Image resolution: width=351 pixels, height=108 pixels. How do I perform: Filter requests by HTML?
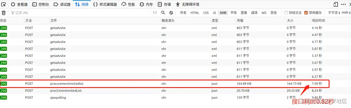pyautogui.click(x=195, y=13)
